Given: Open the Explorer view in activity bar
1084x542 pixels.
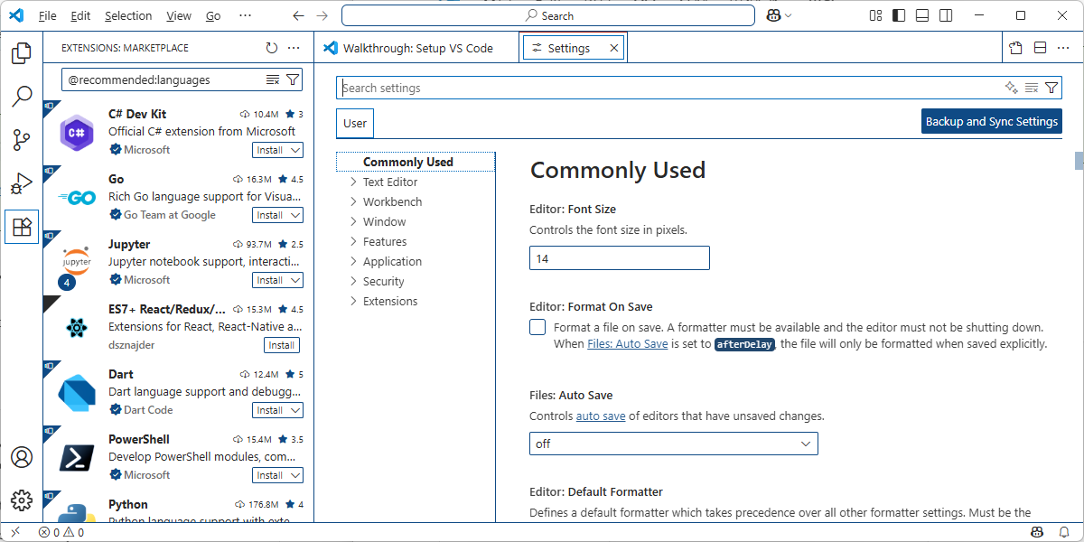Looking at the screenshot, I should point(22,52).
